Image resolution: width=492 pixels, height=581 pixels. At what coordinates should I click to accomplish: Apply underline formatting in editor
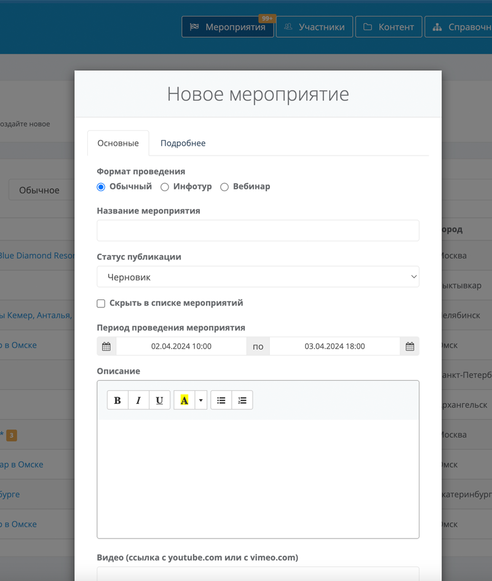[159, 400]
